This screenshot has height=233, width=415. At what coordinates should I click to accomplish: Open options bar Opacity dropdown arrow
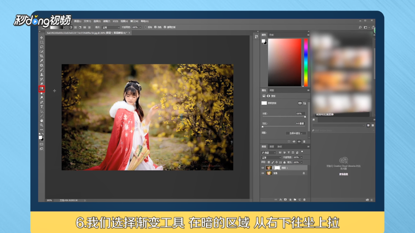(x=140, y=27)
